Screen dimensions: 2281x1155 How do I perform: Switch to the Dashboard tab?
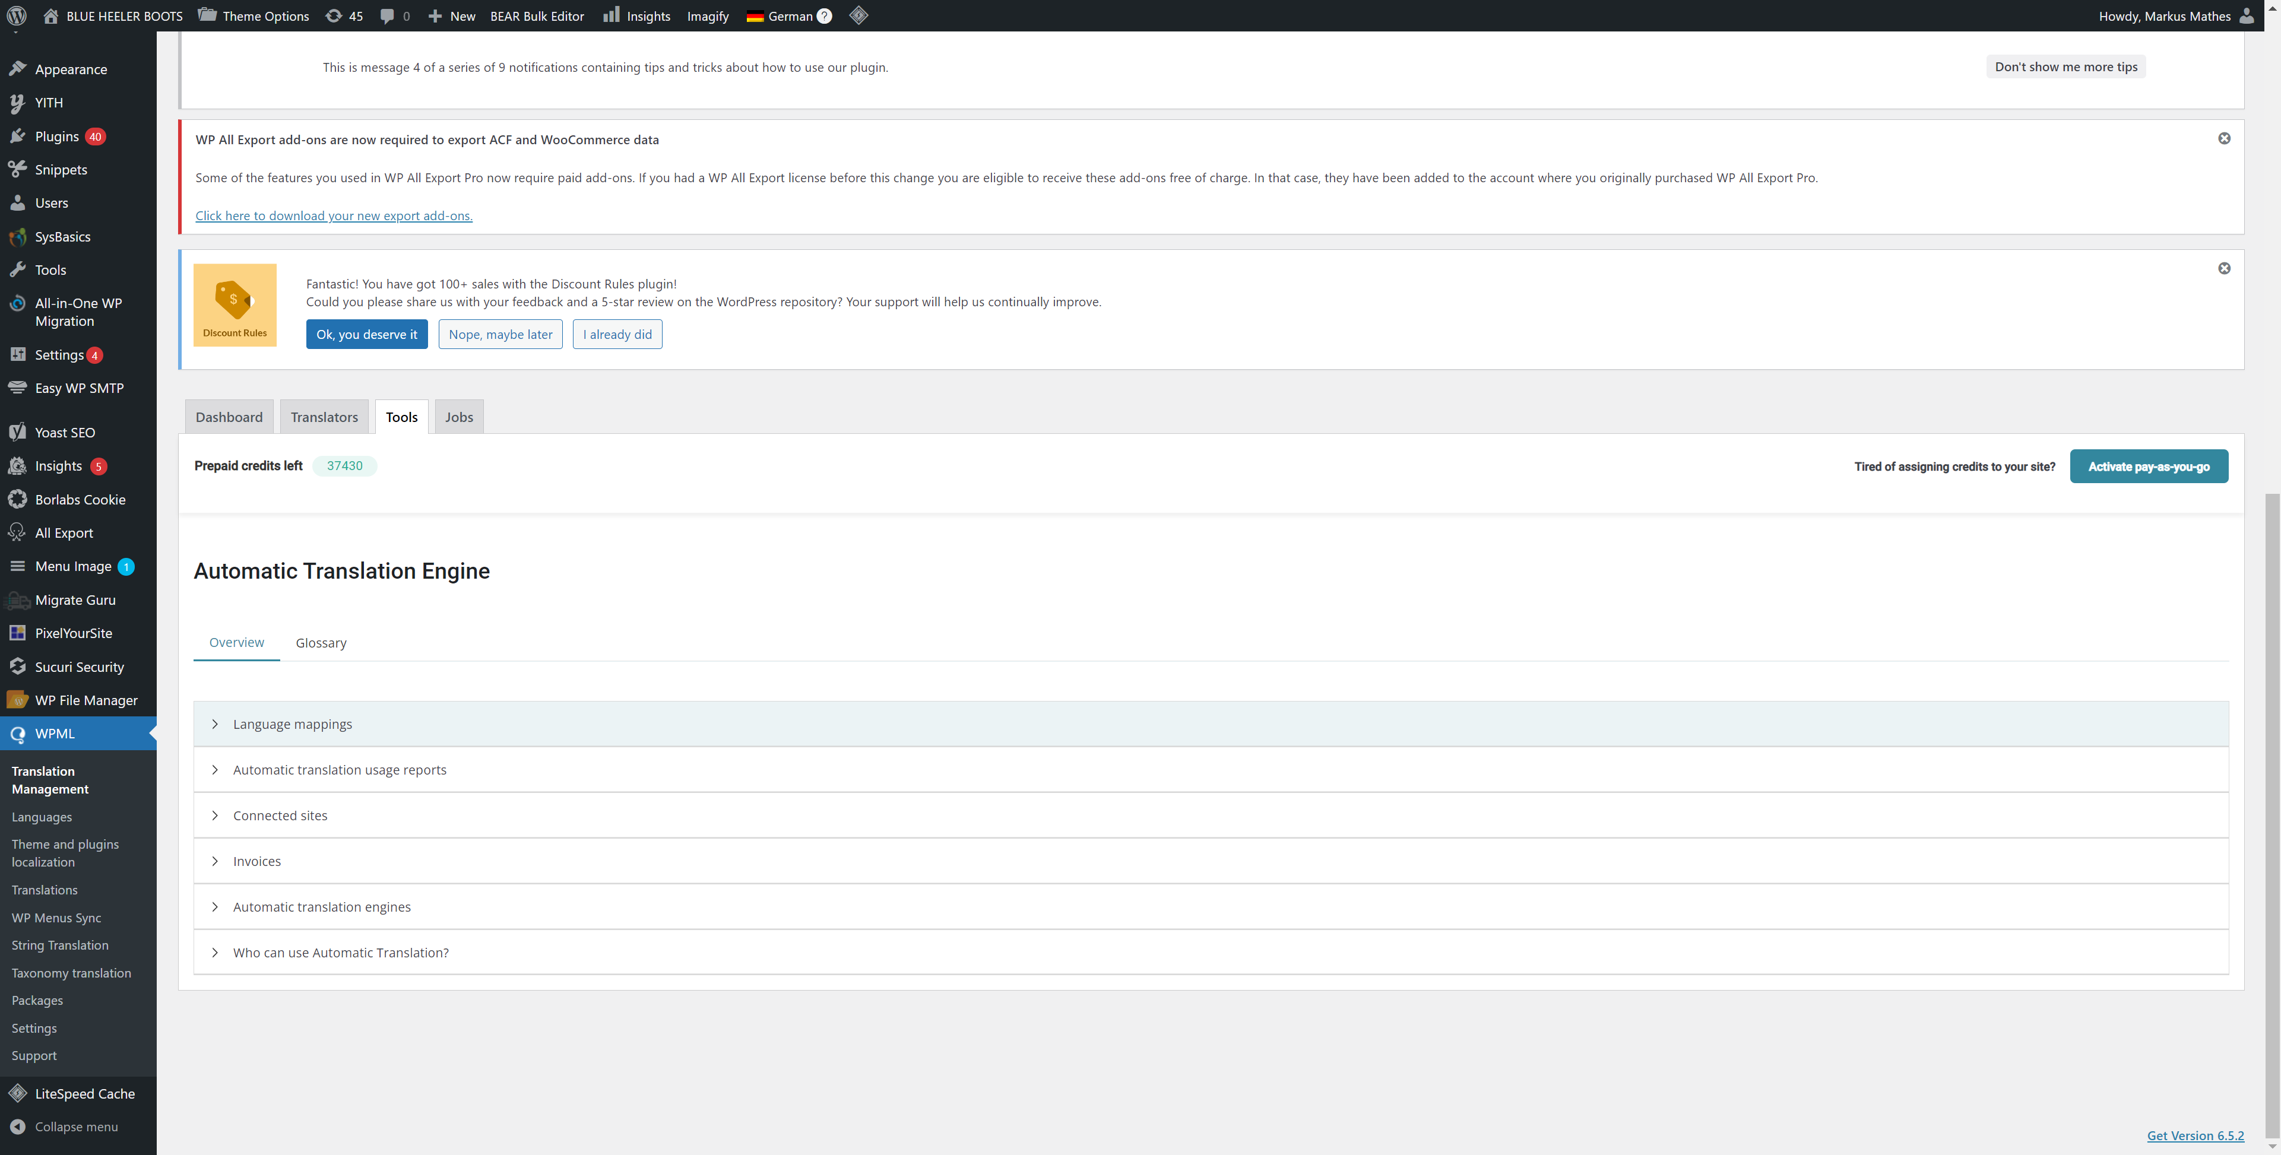point(229,417)
